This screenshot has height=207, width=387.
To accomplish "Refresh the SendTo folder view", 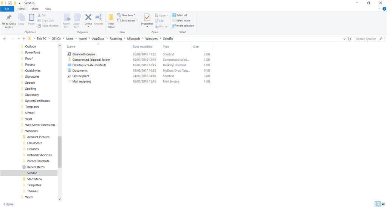I will 349,39.
